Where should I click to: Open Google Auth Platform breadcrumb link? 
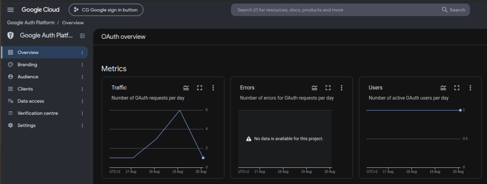tap(31, 23)
